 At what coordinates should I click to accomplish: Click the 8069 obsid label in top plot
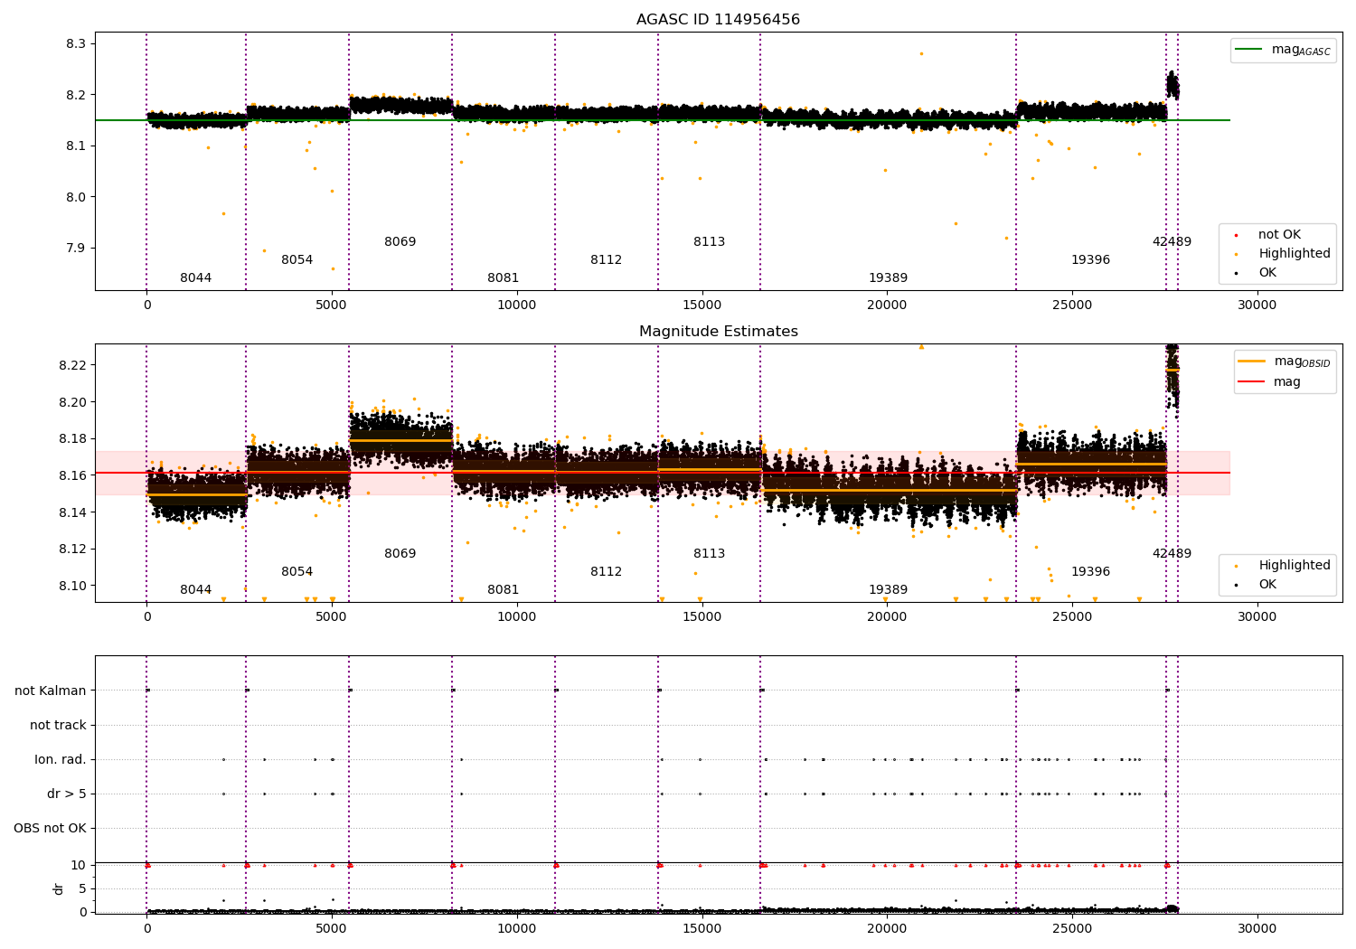[x=400, y=242]
